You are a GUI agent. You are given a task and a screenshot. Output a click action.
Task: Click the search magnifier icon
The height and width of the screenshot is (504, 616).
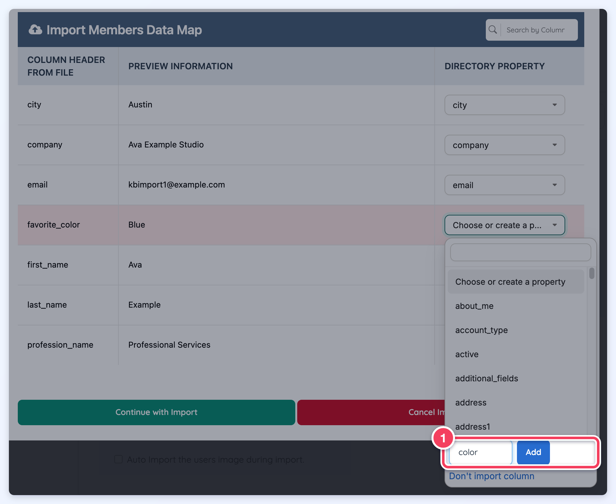(x=493, y=30)
